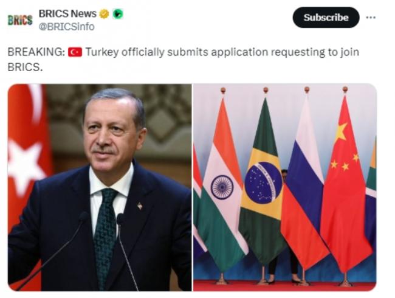This screenshot has height=298, width=395.
Task: Click the Chinese flag in the photo
Action: [x=345, y=184]
